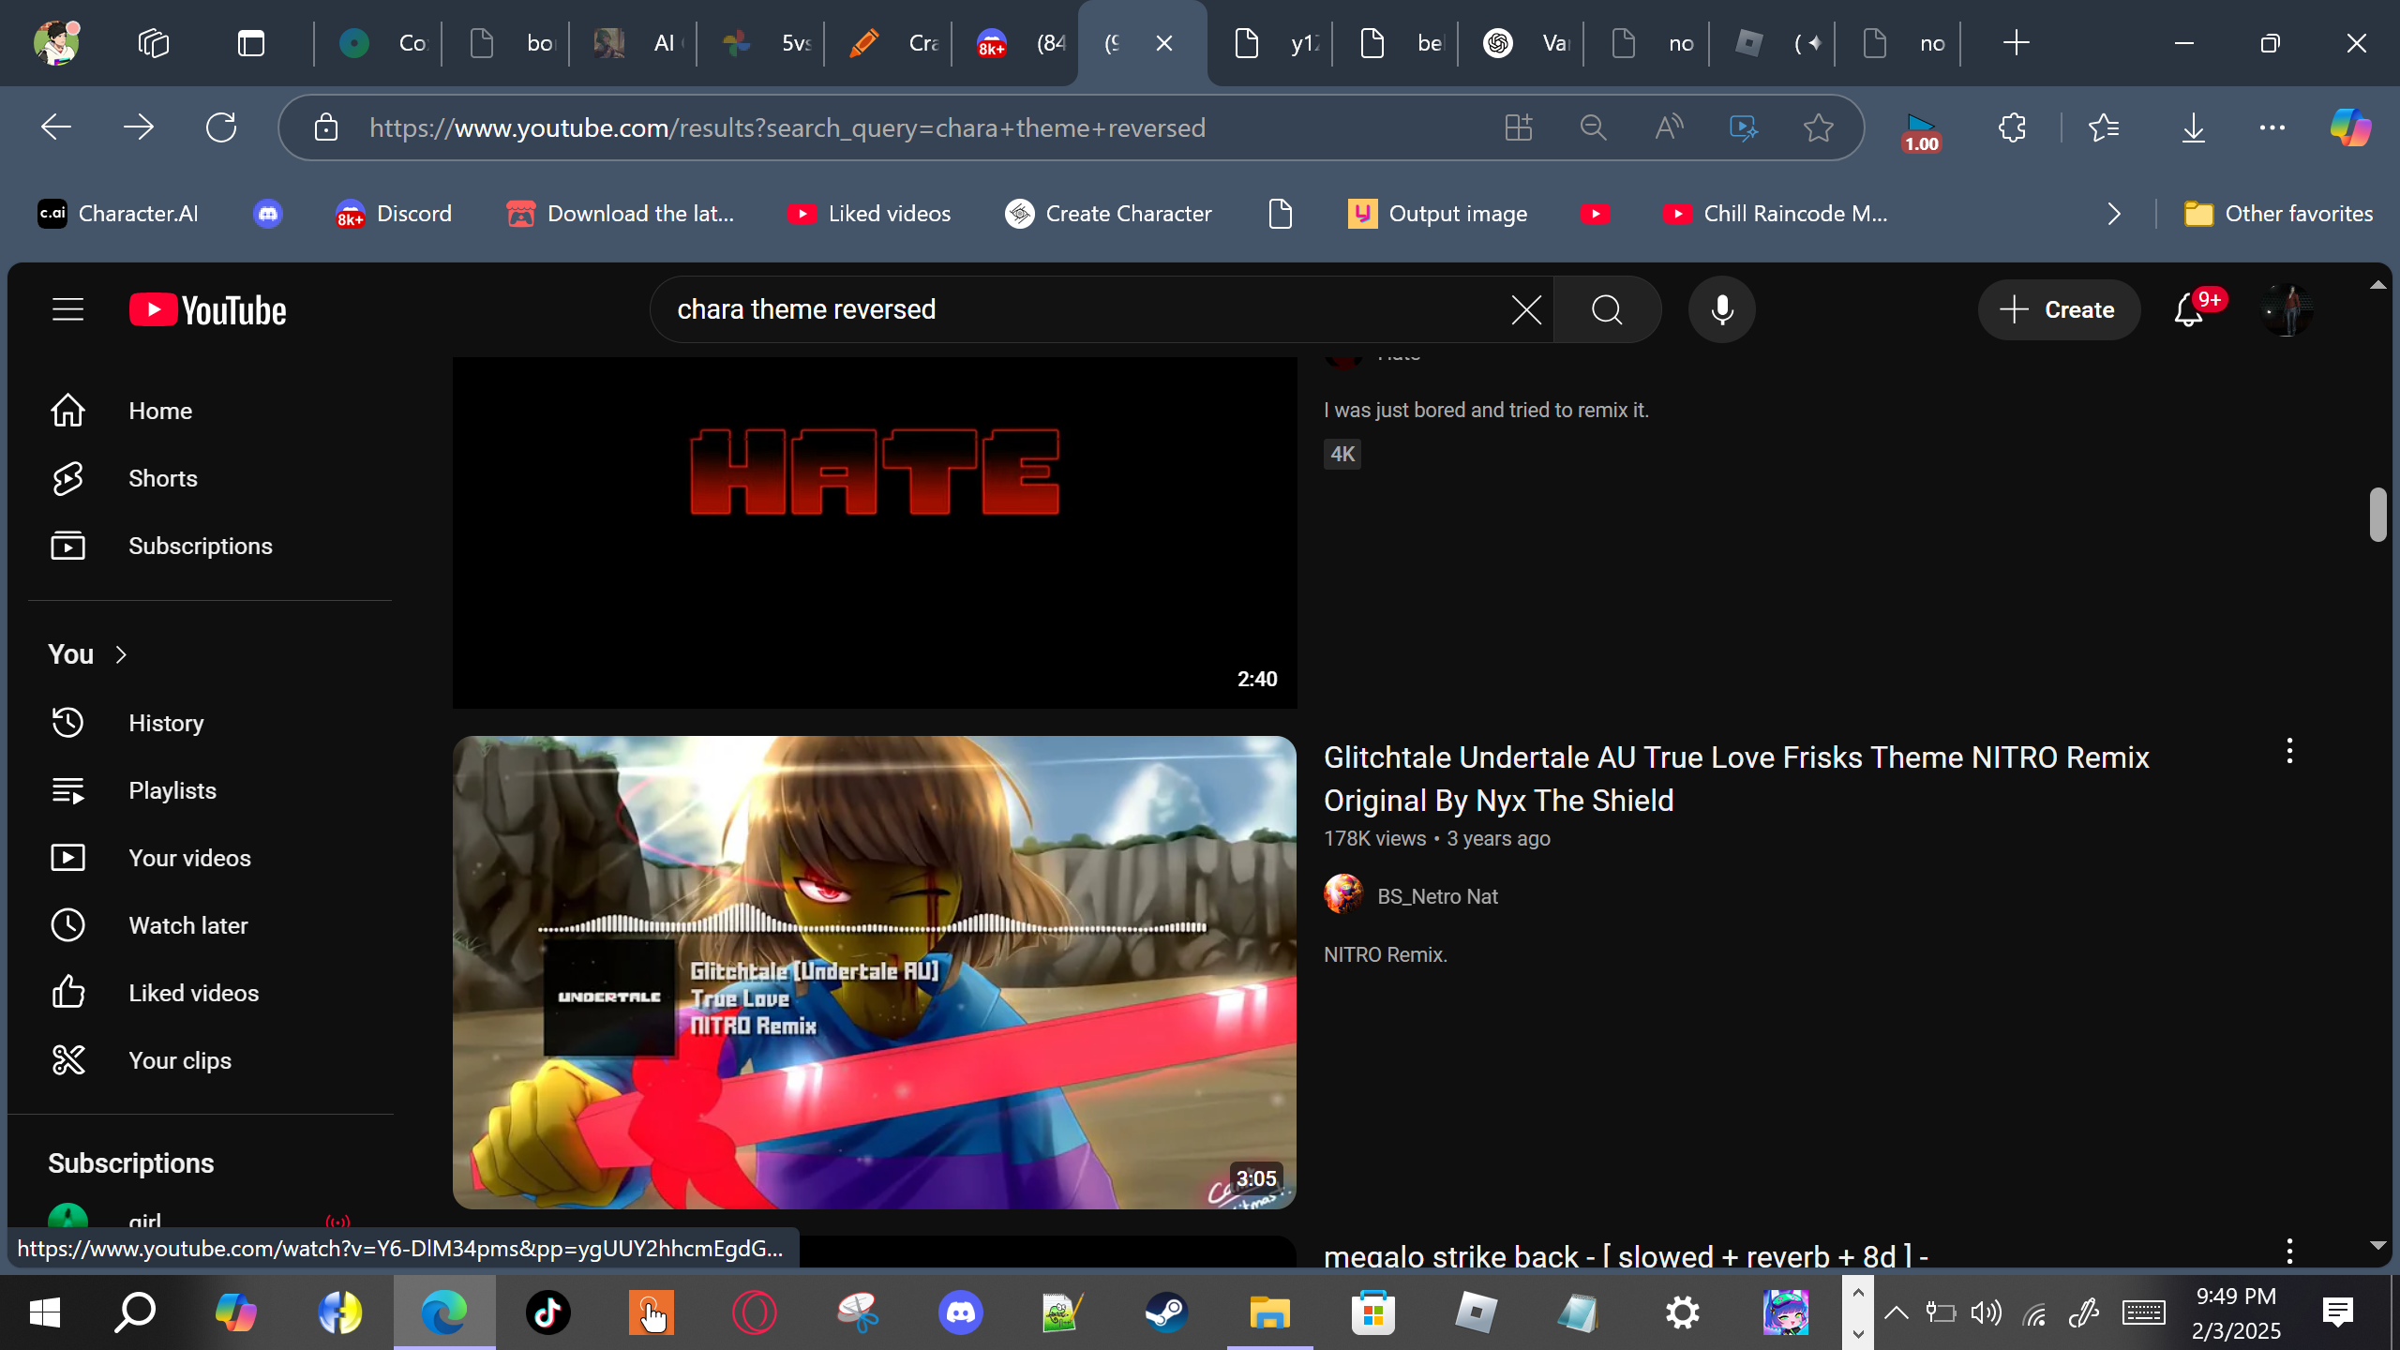
Task: Go forward in browser history
Action: [139, 127]
